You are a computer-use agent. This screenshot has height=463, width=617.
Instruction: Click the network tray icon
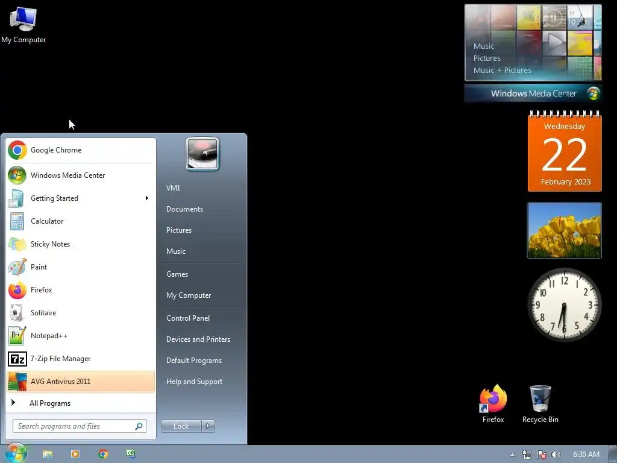(527, 455)
